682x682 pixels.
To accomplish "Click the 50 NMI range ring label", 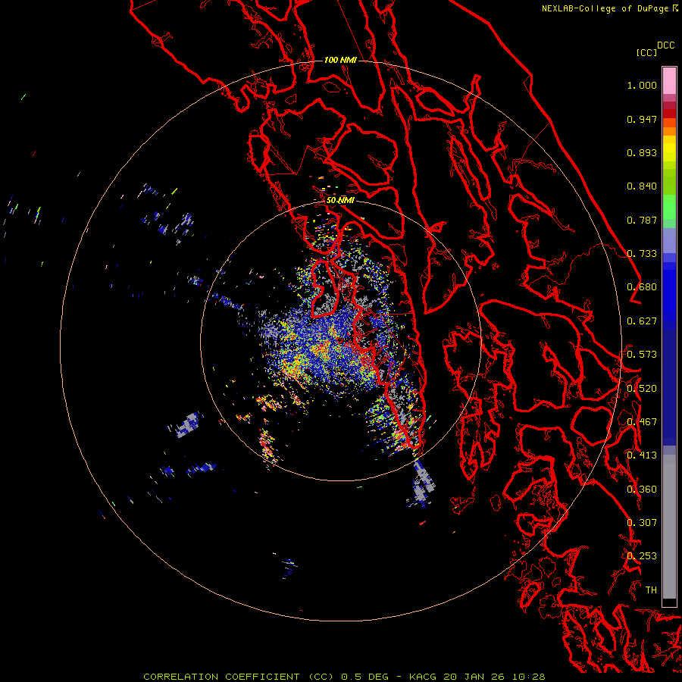I will (340, 200).
